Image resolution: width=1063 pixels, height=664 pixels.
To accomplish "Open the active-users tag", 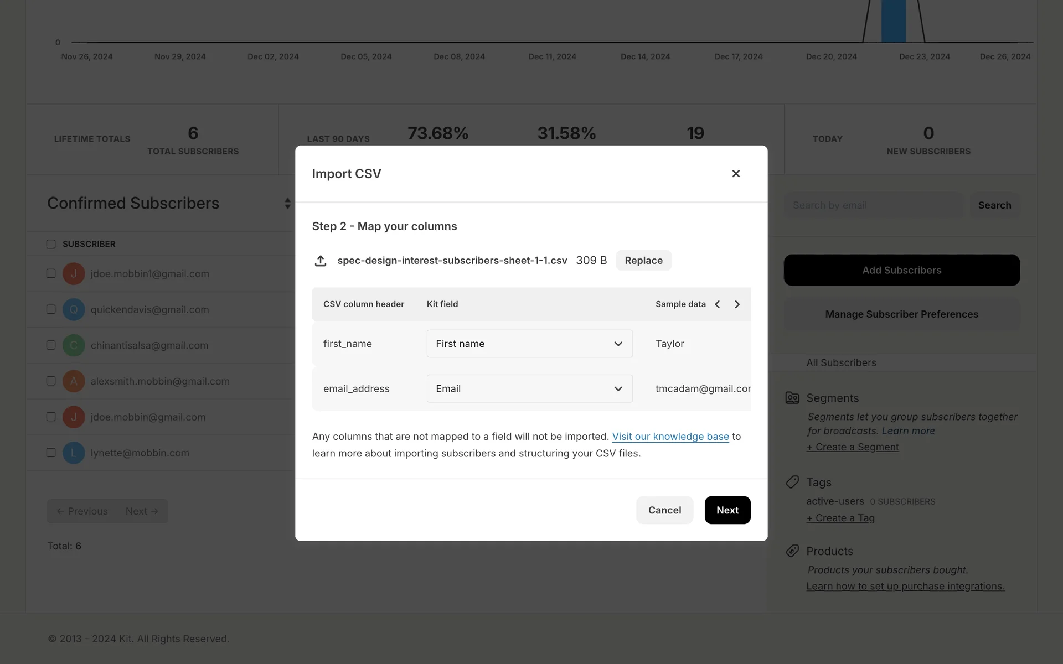I will pyautogui.click(x=835, y=501).
